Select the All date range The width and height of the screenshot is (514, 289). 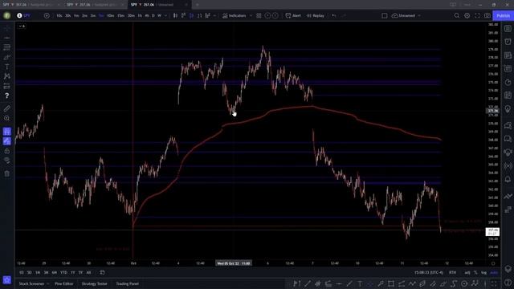coord(88,272)
